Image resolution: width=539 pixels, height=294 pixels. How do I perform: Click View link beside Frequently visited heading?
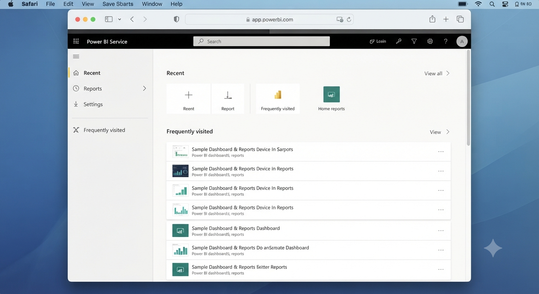tap(435, 132)
